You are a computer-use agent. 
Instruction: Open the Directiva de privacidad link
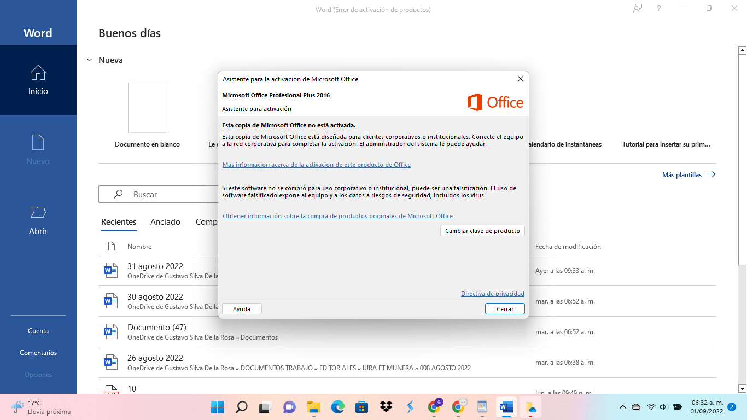click(493, 294)
